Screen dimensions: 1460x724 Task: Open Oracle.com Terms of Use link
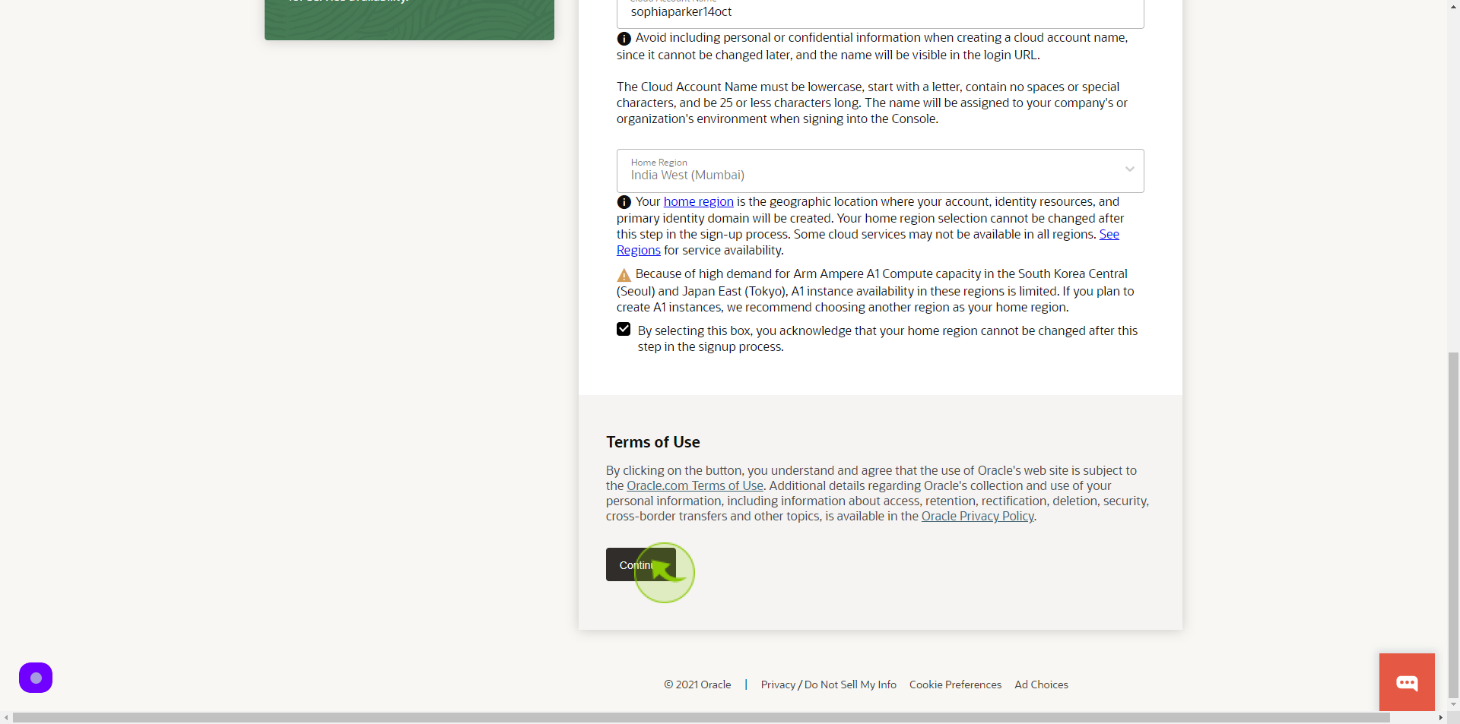coord(695,485)
